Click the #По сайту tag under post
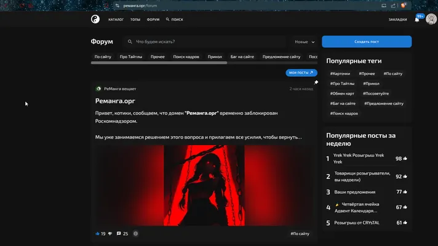The width and height of the screenshot is (438, 246). (300, 234)
